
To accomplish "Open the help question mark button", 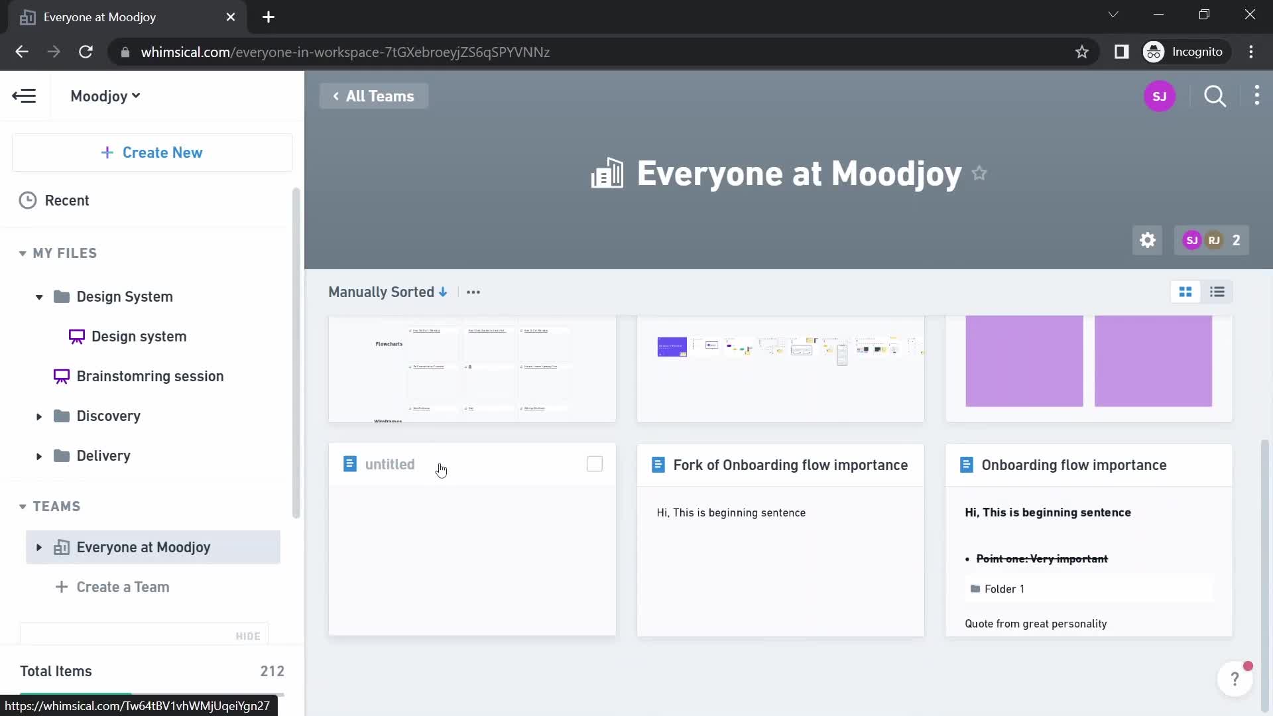I will point(1235,679).
